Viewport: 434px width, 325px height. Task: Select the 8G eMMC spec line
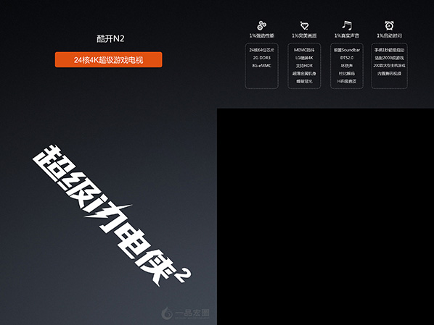click(261, 65)
